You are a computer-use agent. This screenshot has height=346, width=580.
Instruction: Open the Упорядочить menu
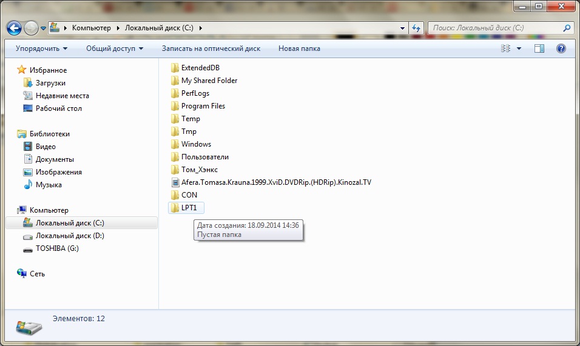point(41,48)
